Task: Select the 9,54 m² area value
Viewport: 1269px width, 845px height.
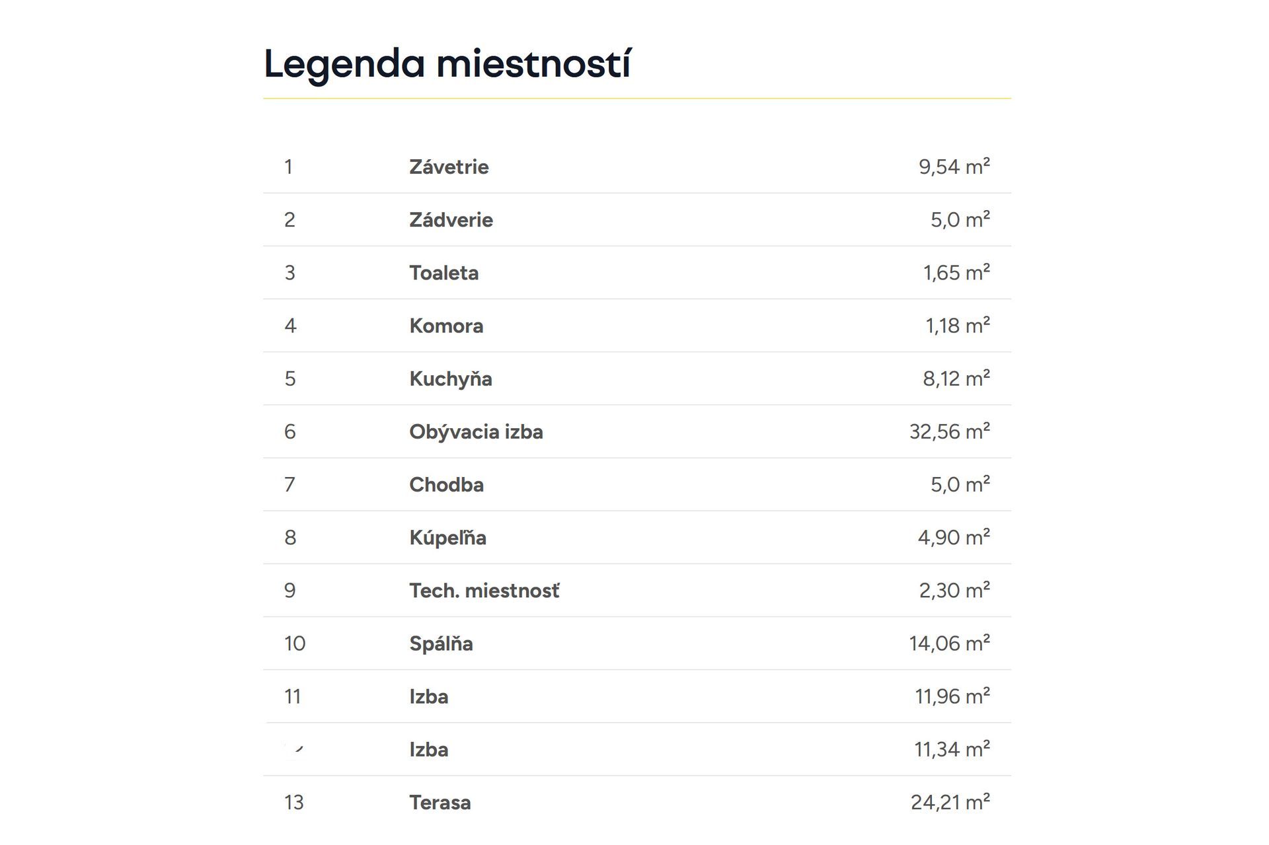Action: [x=954, y=167]
